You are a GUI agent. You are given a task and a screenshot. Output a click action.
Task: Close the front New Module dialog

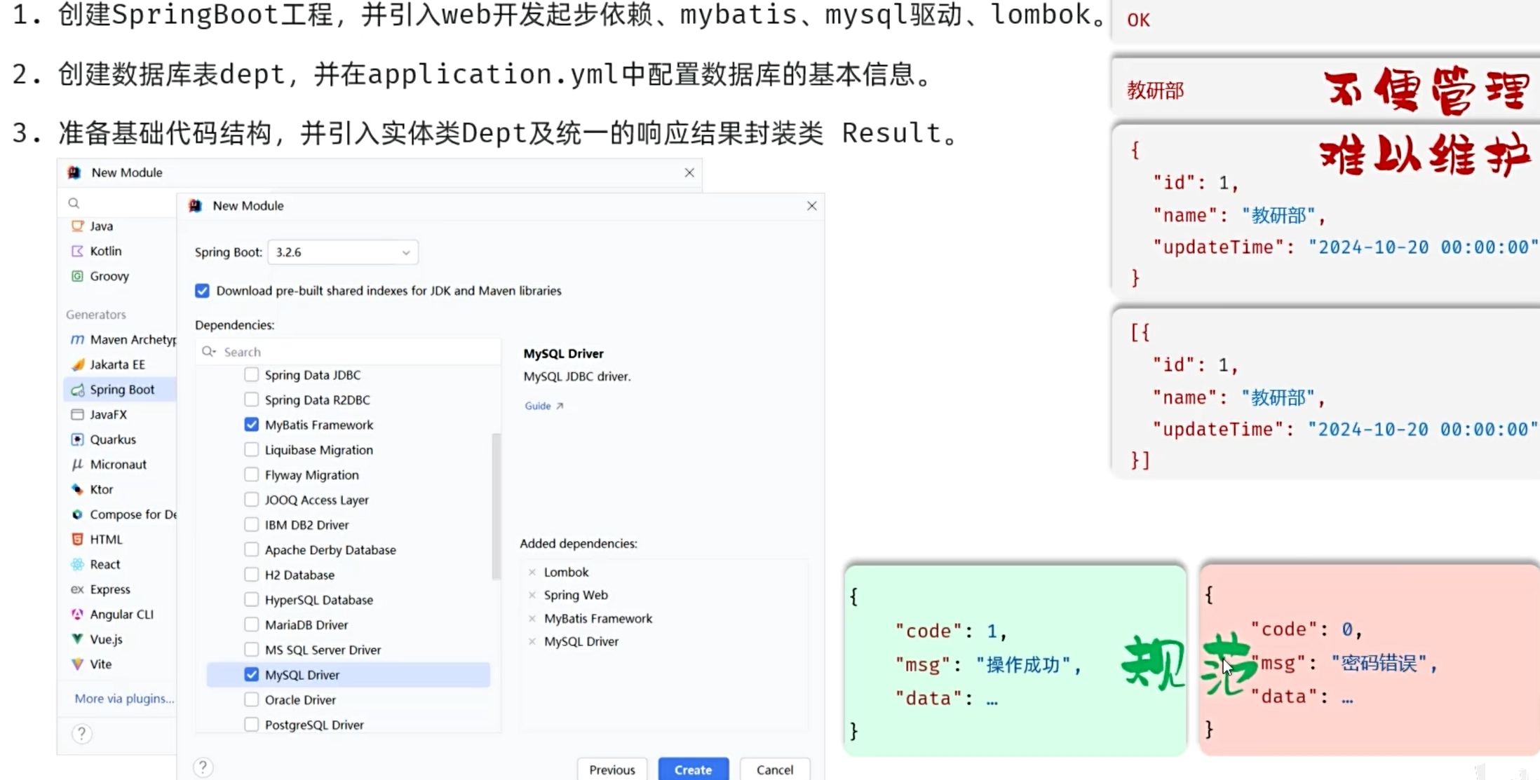point(811,206)
